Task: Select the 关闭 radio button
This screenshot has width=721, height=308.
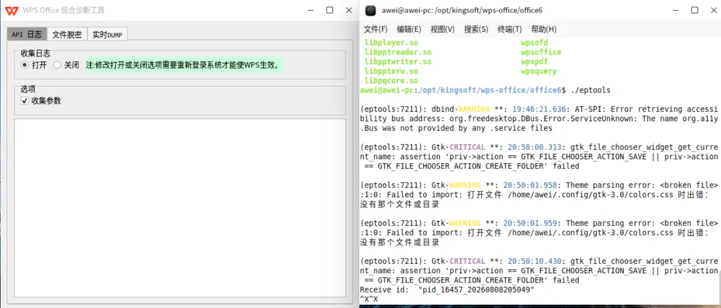Action: click(57, 65)
